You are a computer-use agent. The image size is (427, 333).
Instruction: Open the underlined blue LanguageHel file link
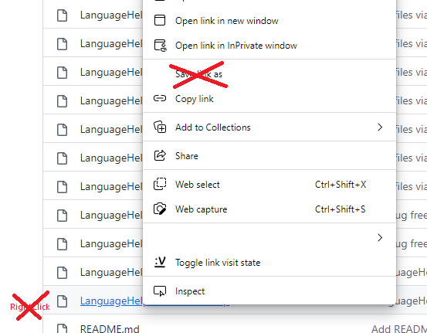111,301
